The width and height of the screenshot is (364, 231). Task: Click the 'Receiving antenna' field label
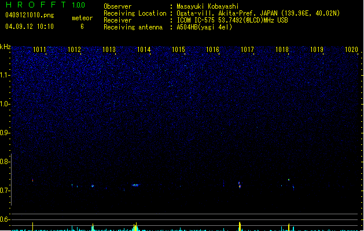click(133, 27)
